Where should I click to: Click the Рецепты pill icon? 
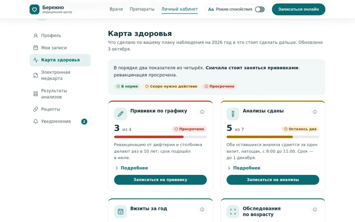(x=35, y=109)
